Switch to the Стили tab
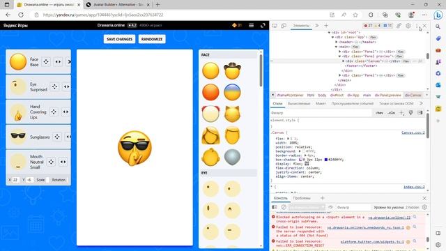This screenshot has width=446, height=251. [277, 104]
